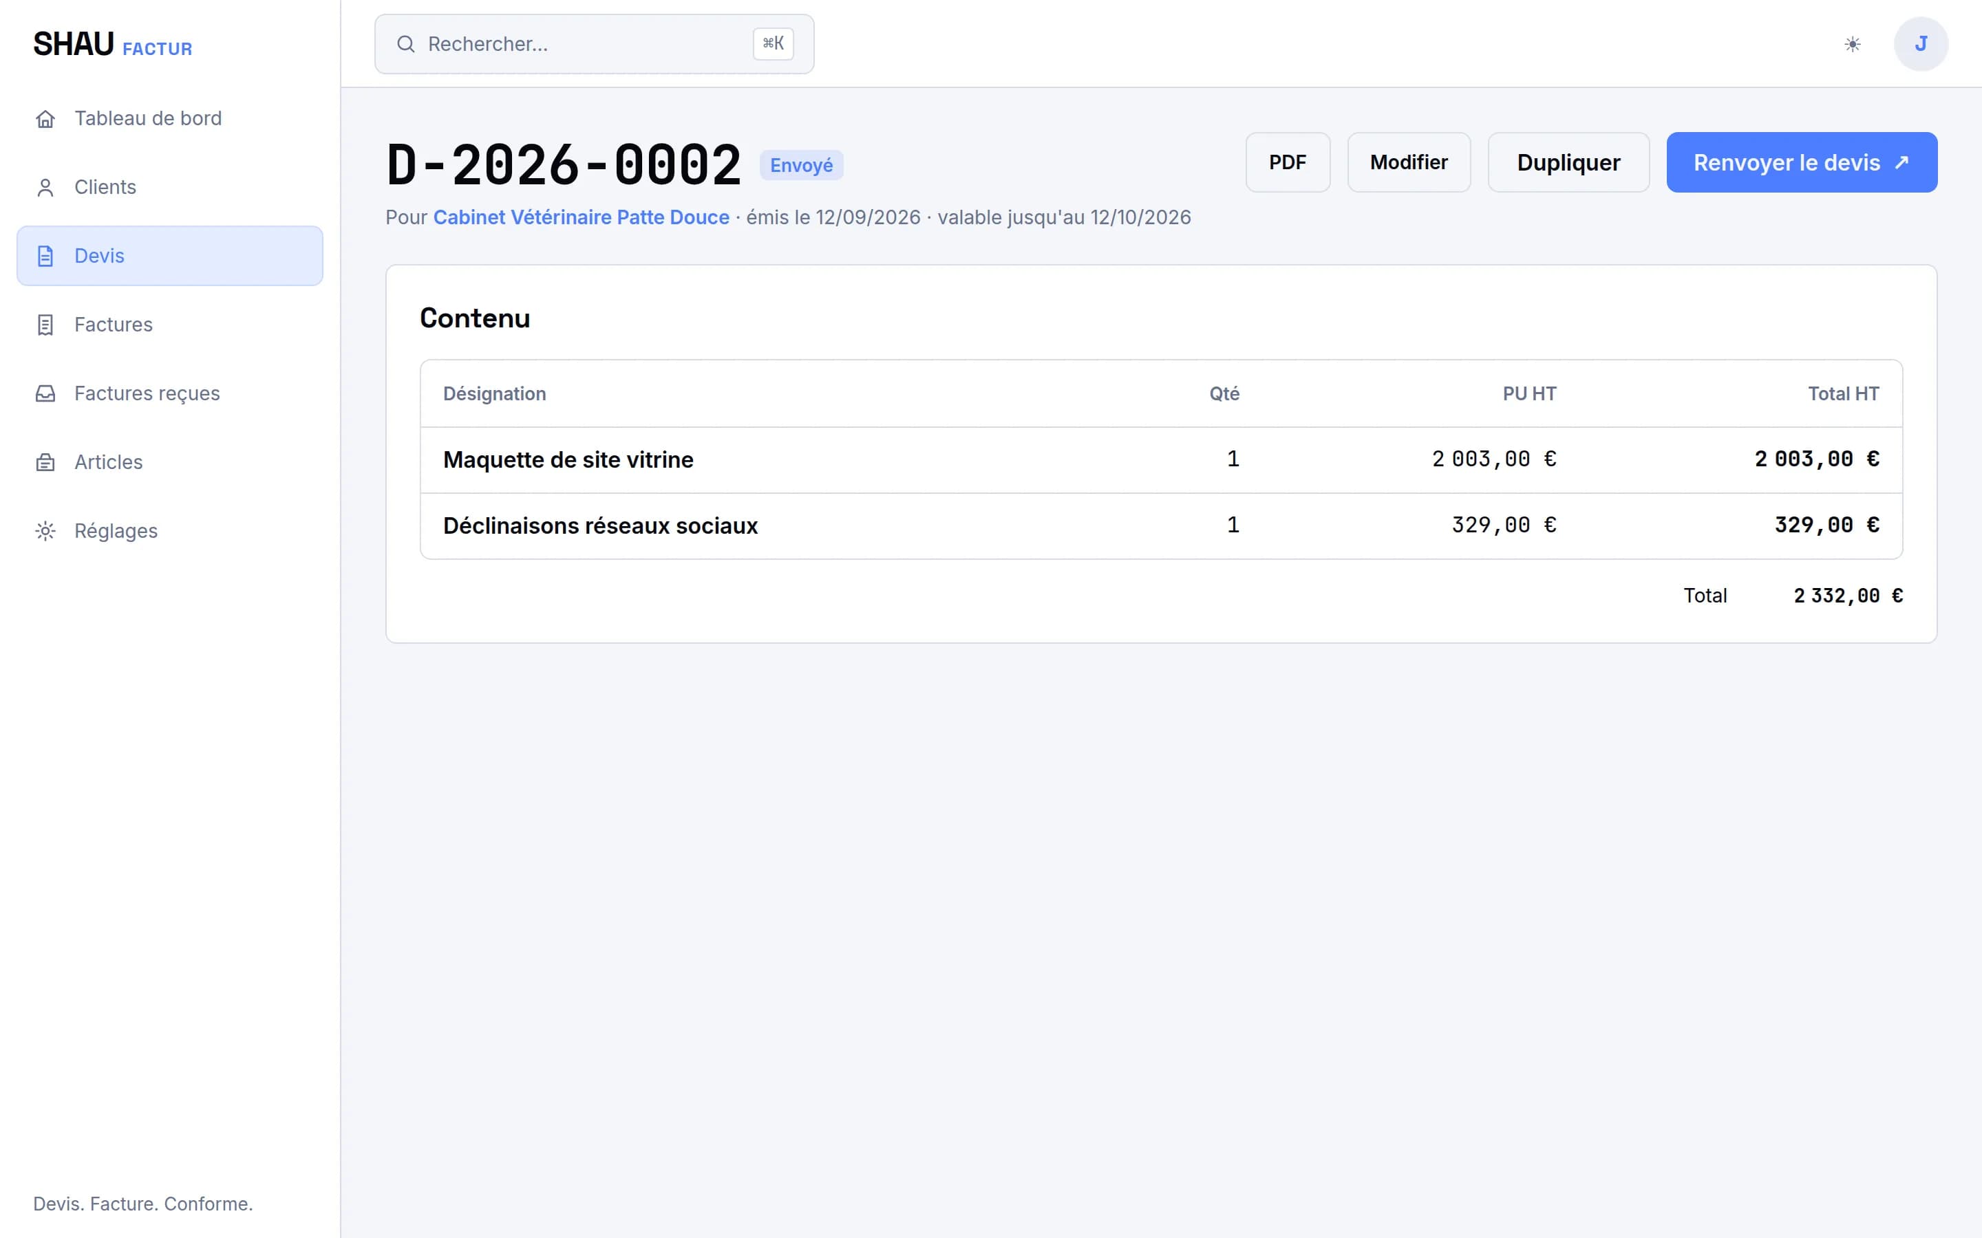The width and height of the screenshot is (1982, 1238).
Task: Click the Tableau de bord home icon
Action: click(45, 119)
